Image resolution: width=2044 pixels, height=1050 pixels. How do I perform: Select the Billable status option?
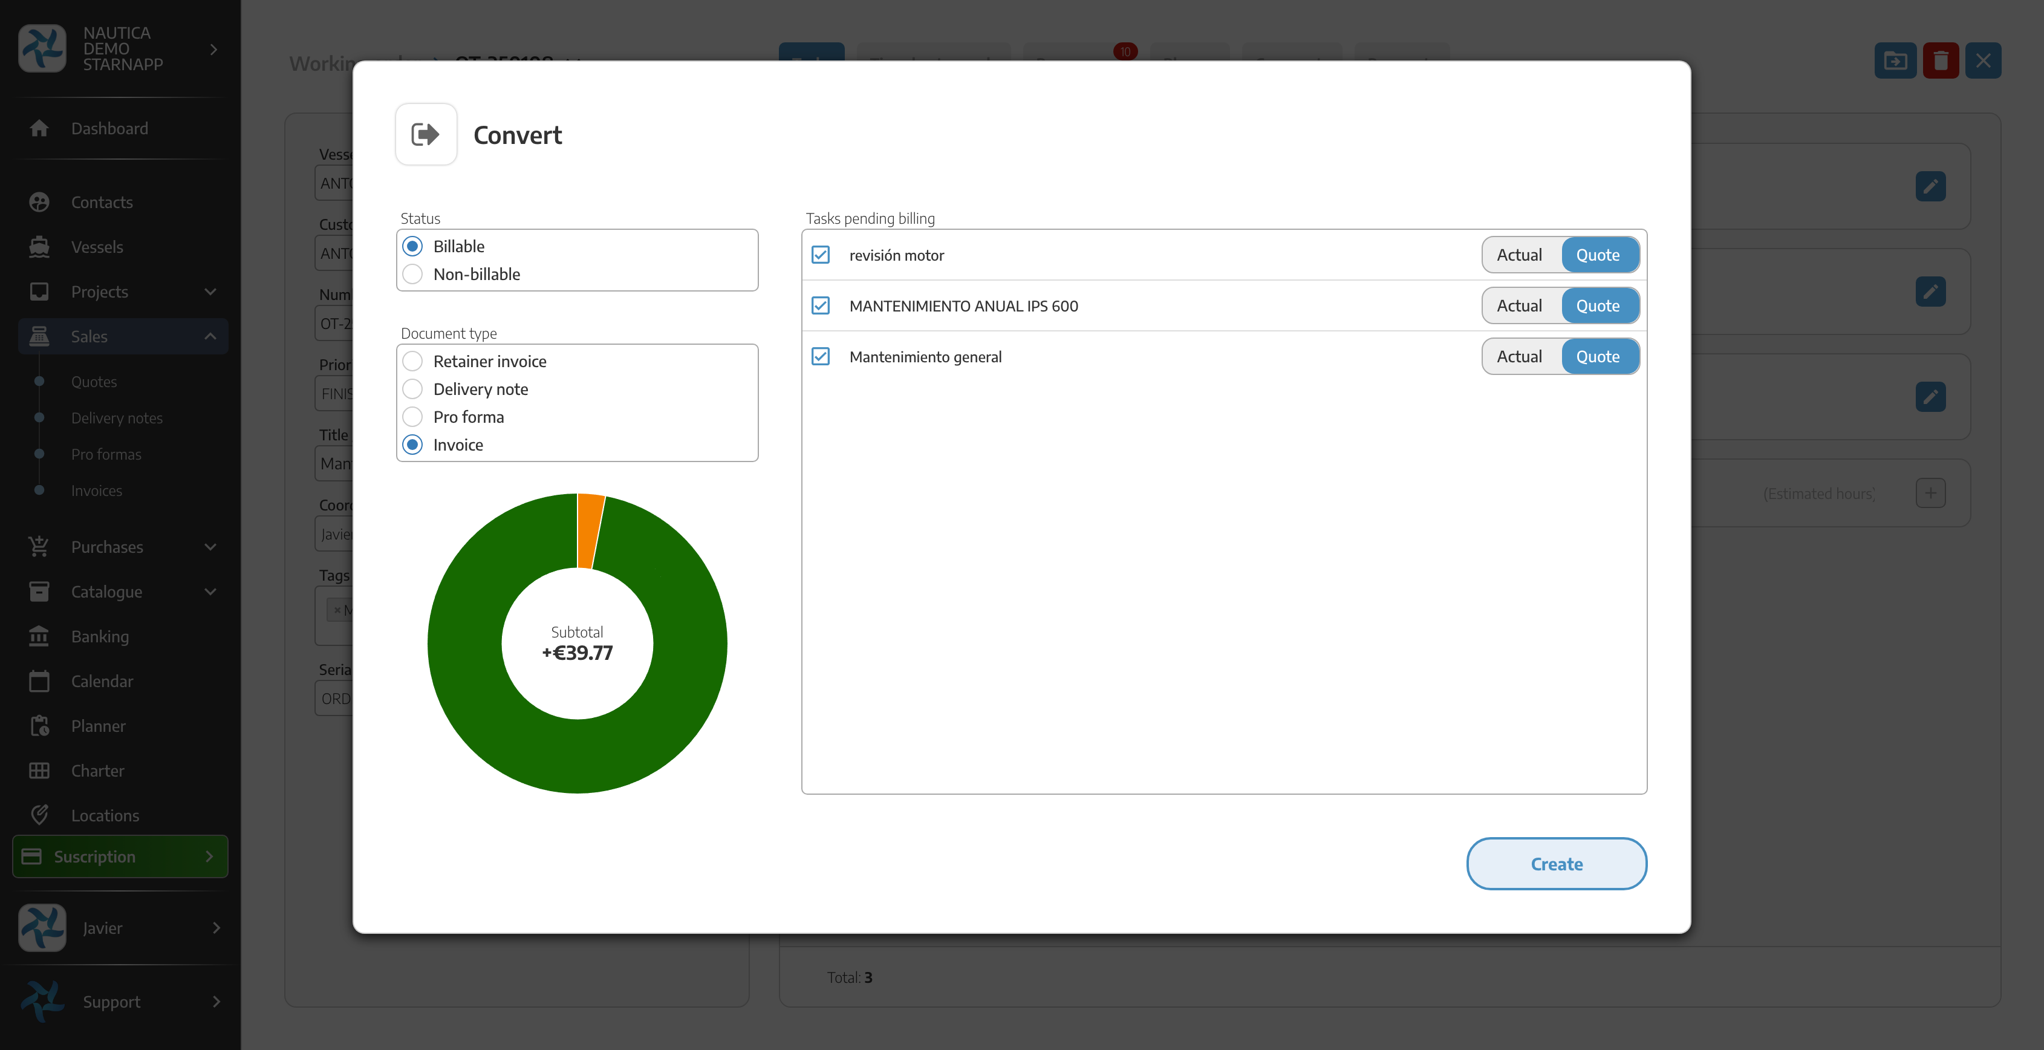(x=412, y=246)
